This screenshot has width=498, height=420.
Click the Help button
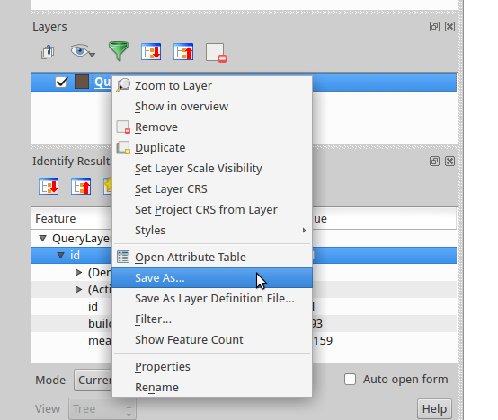(434, 409)
